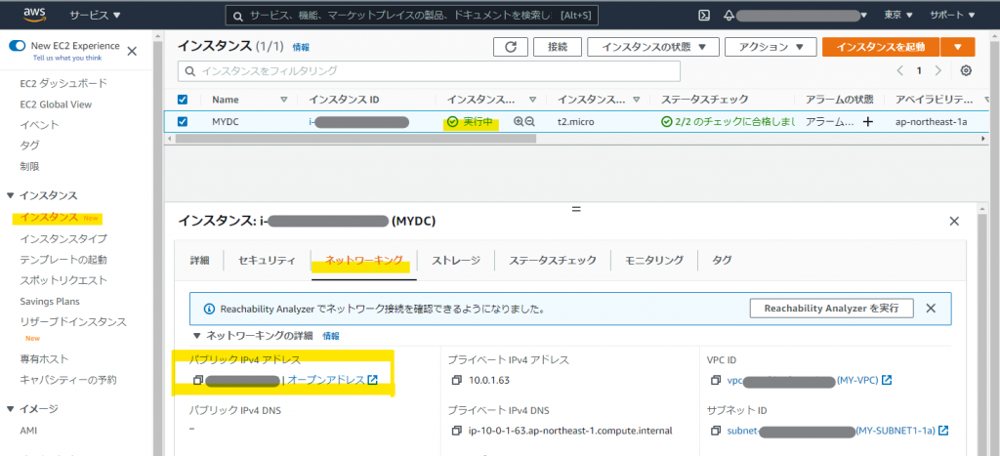Image resolution: width=1000 pixels, height=456 pixels.
Task: Dismiss the Reachability Analyzer info banner
Action: [931, 309]
